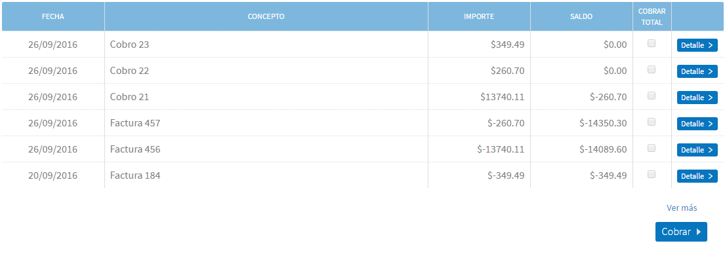The width and height of the screenshot is (725, 256).
Task: Tick the checkbox in Factura 457 row
Action: pyautogui.click(x=652, y=122)
